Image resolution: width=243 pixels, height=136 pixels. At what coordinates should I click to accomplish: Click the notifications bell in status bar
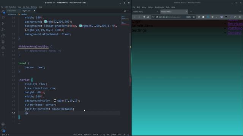[128, 134]
